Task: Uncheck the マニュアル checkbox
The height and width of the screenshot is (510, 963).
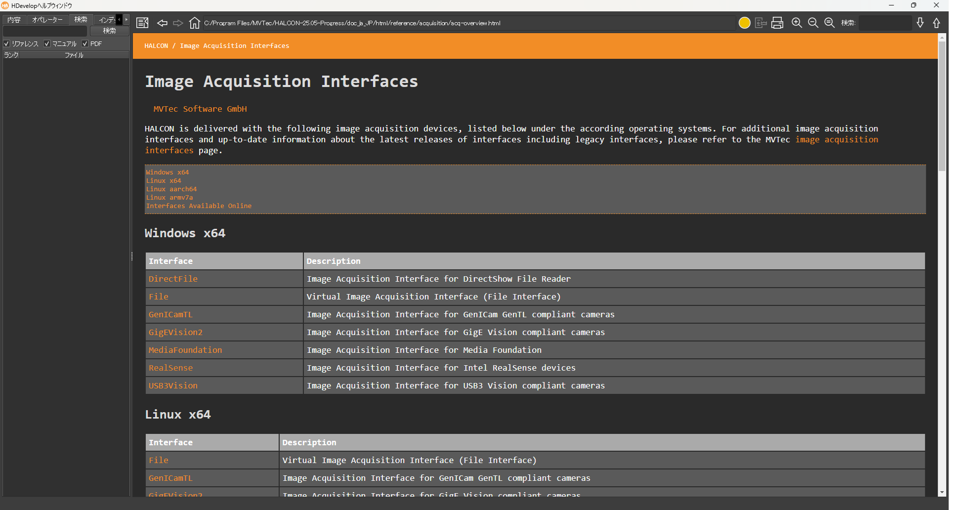Action: pyautogui.click(x=47, y=44)
